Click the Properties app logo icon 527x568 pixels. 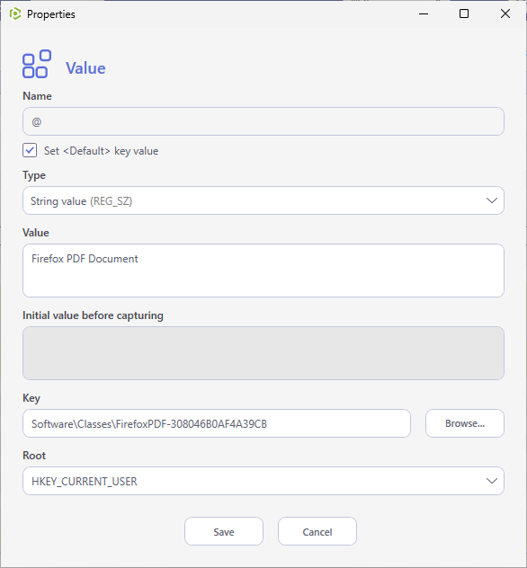[x=15, y=14]
